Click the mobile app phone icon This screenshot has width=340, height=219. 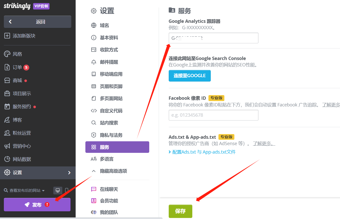coord(94,74)
